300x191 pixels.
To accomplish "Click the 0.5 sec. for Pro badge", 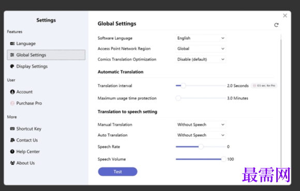I will pyautogui.click(x=264, y=86).
